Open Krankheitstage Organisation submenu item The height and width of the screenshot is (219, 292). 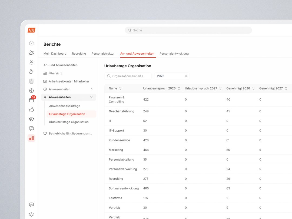pos(69,122)
